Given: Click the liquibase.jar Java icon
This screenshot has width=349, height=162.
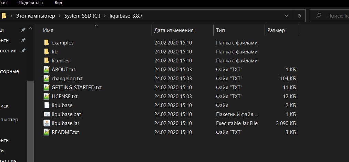Looking at the screenshot, I should tap(47, 123).
